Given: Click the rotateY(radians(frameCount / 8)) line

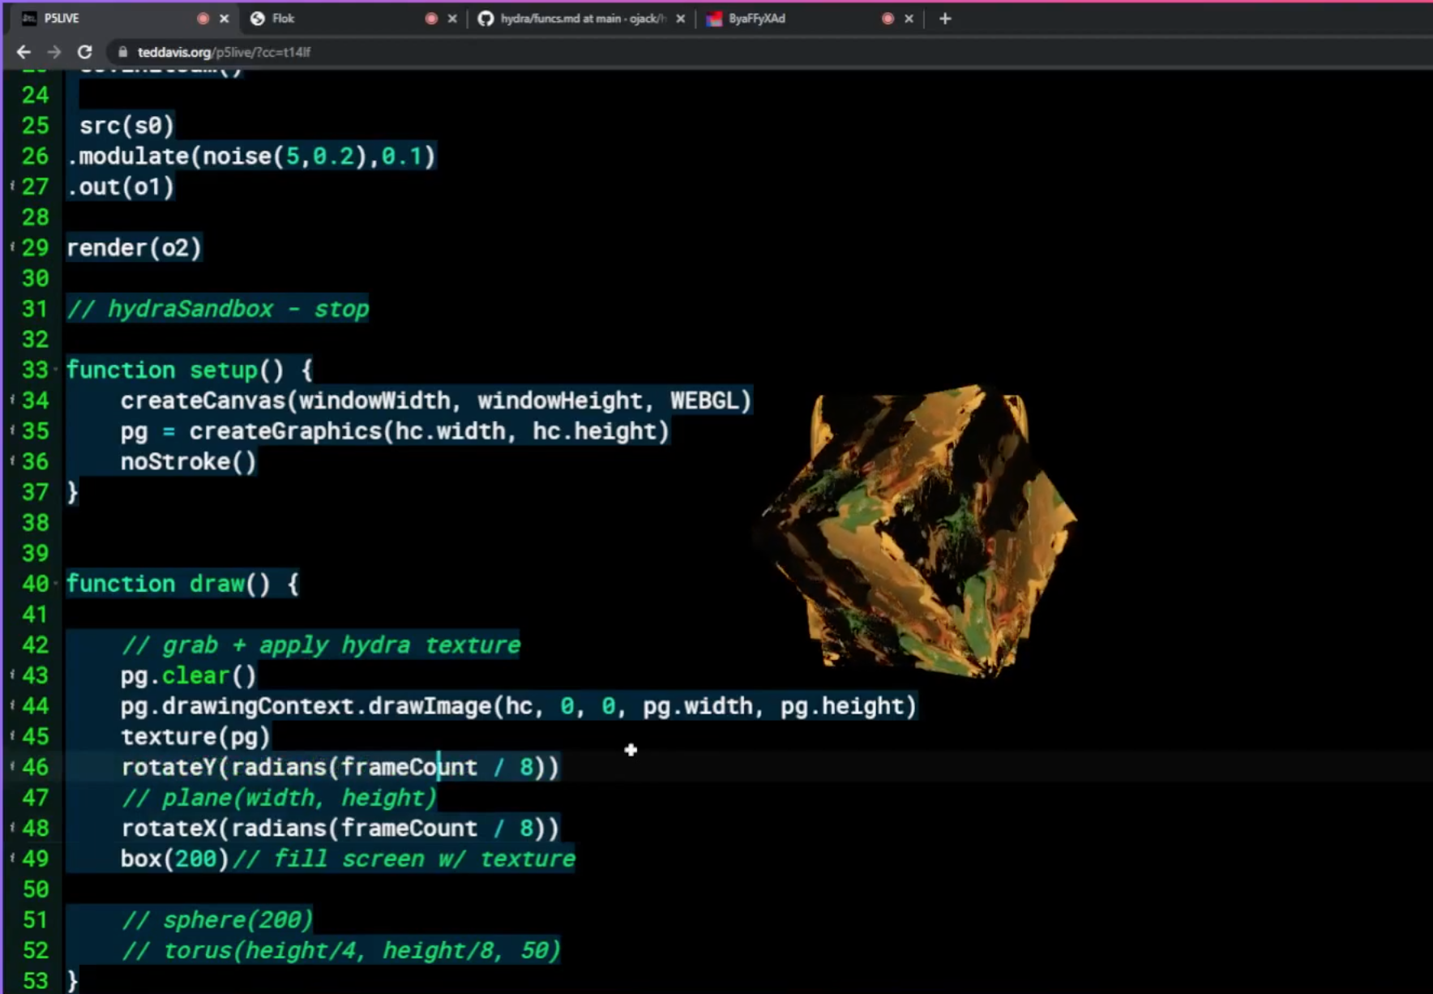Looking at the screenshot, I should pos(340,767).
